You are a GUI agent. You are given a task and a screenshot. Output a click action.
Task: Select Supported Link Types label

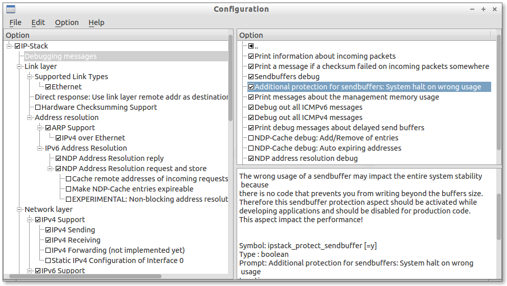[72, 77]
